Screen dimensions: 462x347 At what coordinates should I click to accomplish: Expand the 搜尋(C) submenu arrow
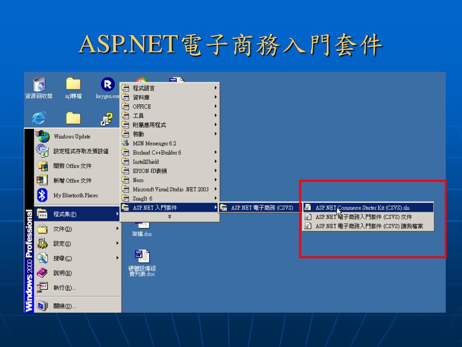pyautogui.click(x=117, y=258)
